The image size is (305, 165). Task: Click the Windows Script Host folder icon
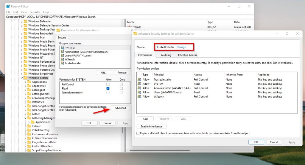click(26, 74)
